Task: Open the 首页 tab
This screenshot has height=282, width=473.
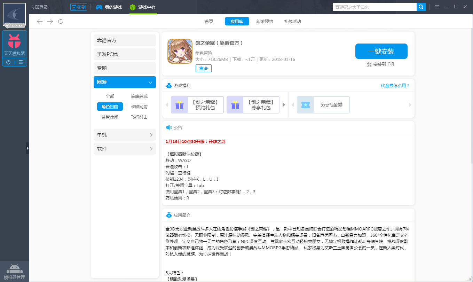Action: [209, 22]
